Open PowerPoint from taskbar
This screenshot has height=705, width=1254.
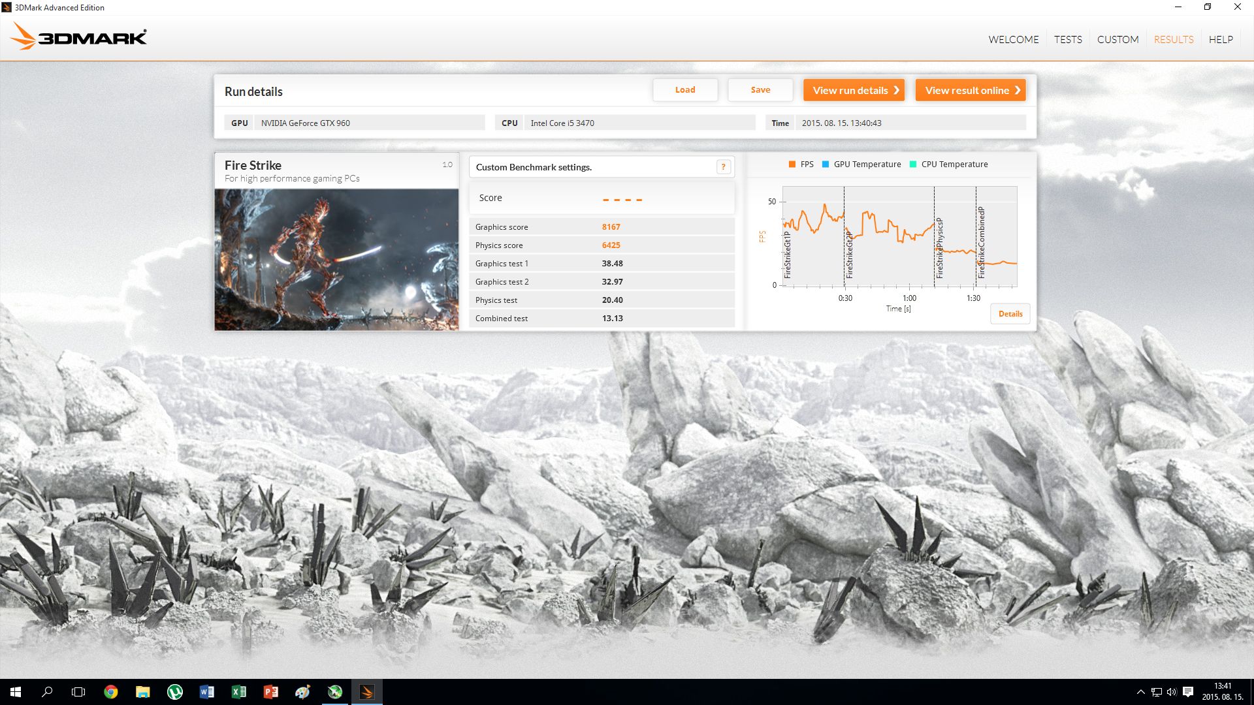[x=270, y=692]
